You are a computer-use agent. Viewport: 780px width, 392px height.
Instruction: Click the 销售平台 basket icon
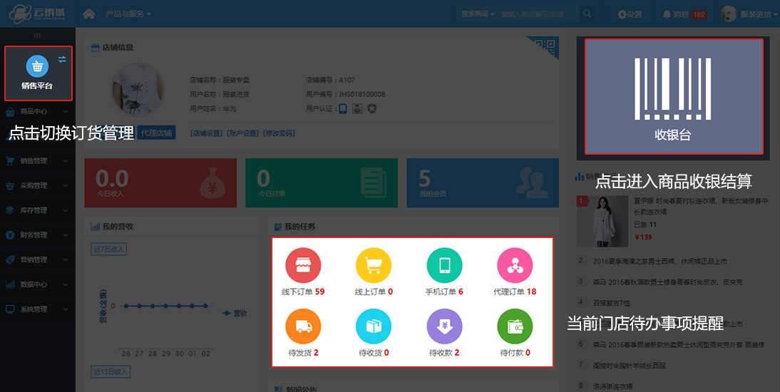37,67
